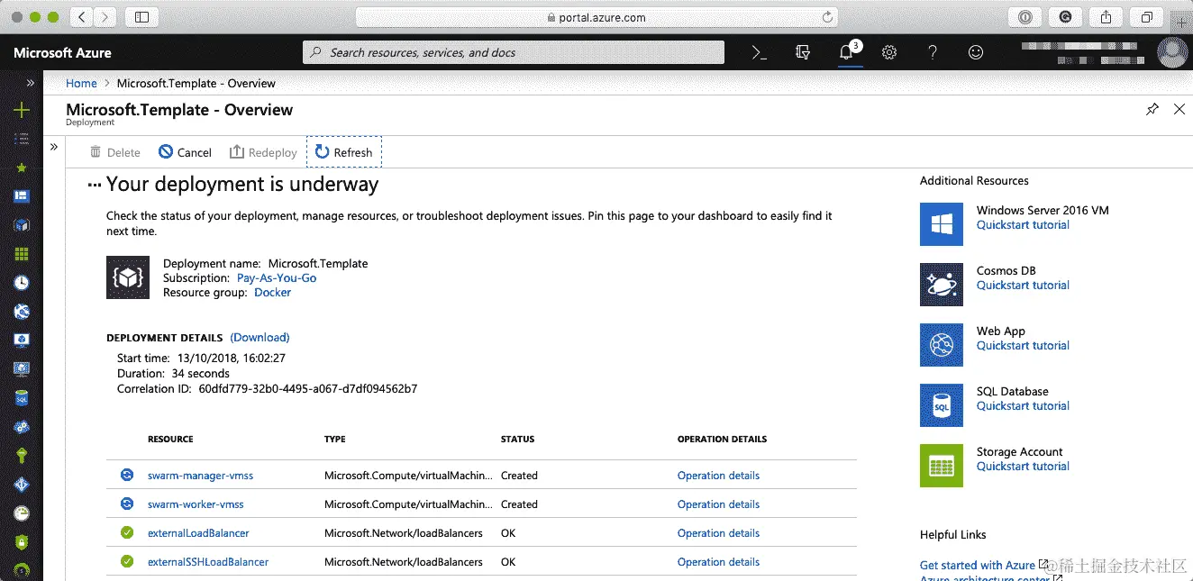This screenshot has height=581, width=1193.
Task: Click the STATUS column header
Action: point(517,440)
